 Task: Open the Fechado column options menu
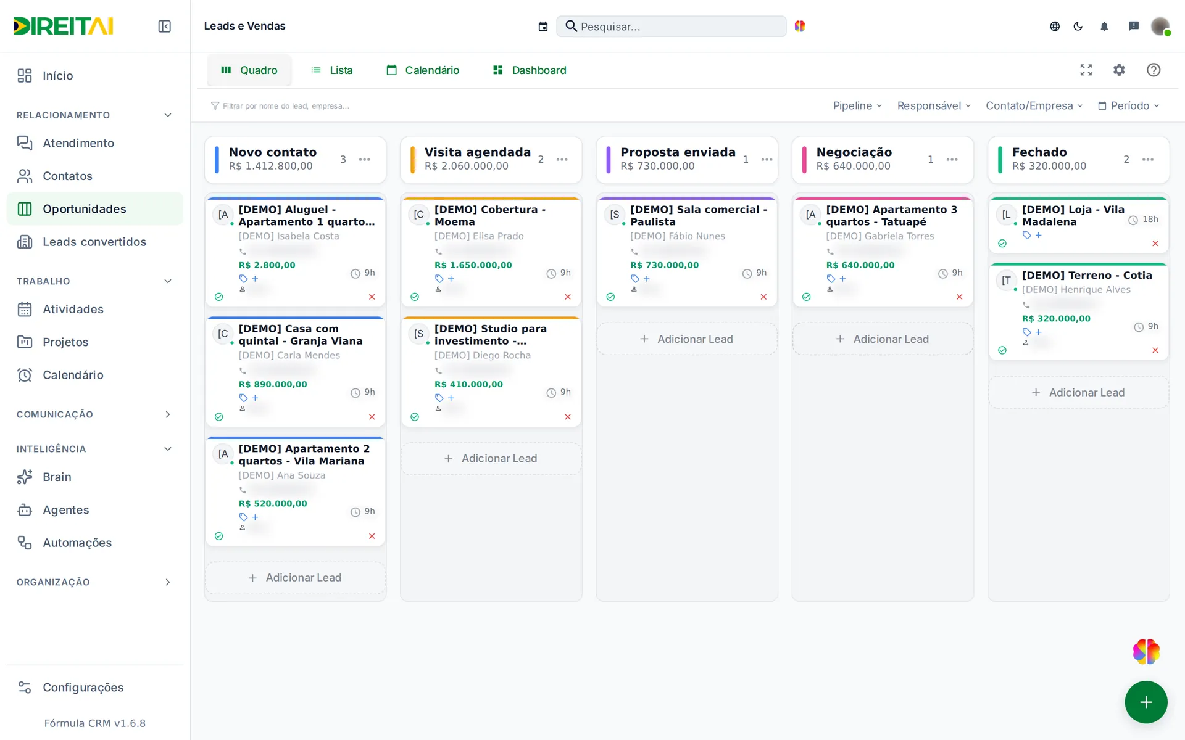point(1148,160)
